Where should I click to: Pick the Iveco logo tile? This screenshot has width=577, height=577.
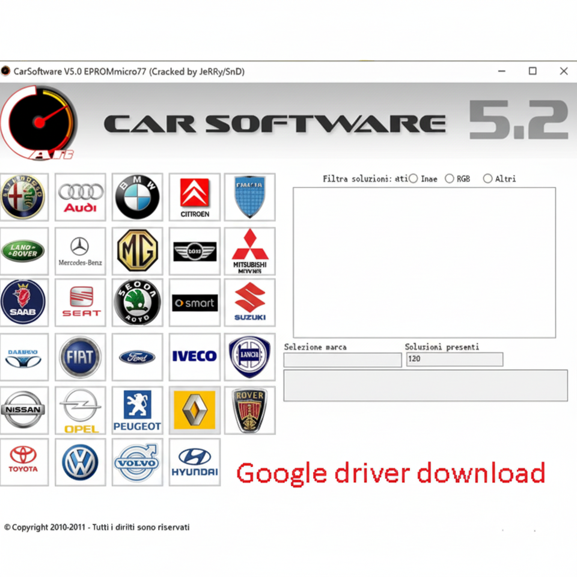(x=195, y=357)
